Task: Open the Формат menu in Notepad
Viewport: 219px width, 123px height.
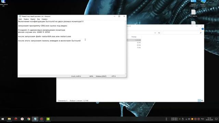Action: (x=33, y=19)
